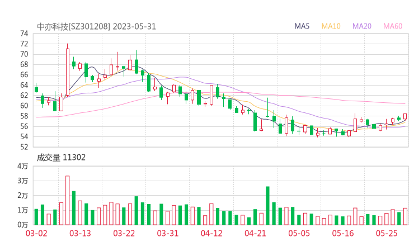This screenshot has width=414, height=246.
Task: Click the 52 price axis label
Action: pyautogui.click(x=24, y=146)
